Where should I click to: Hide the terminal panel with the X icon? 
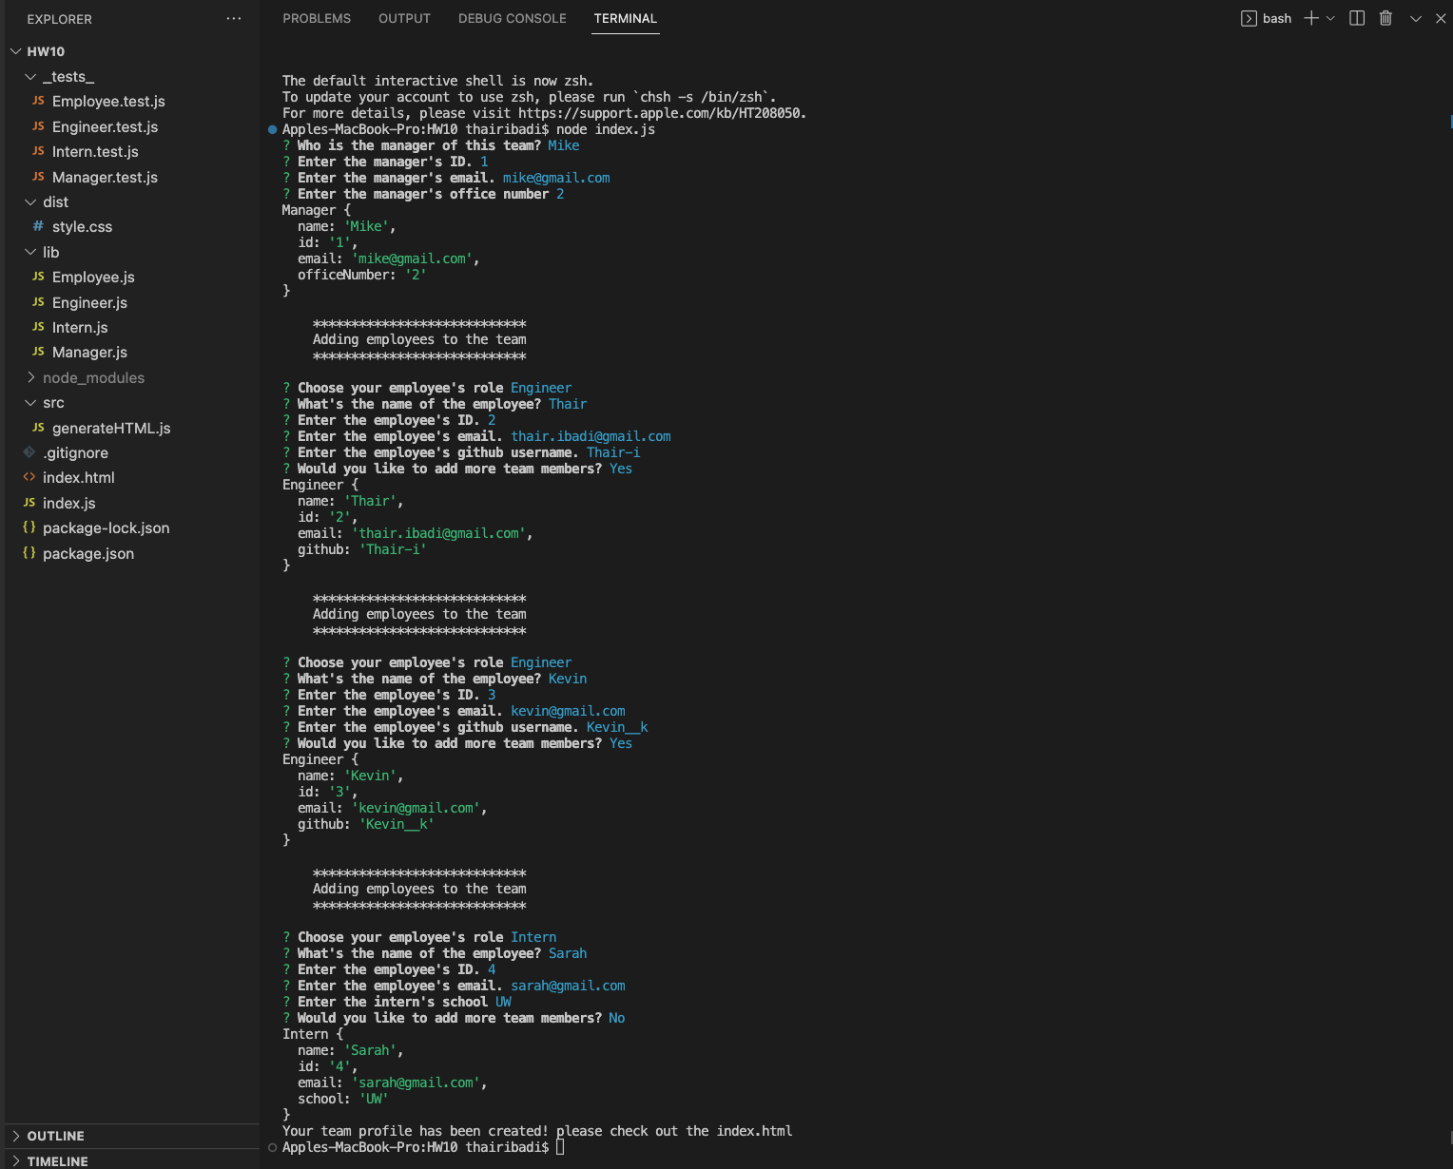(x=1441, y=18)
